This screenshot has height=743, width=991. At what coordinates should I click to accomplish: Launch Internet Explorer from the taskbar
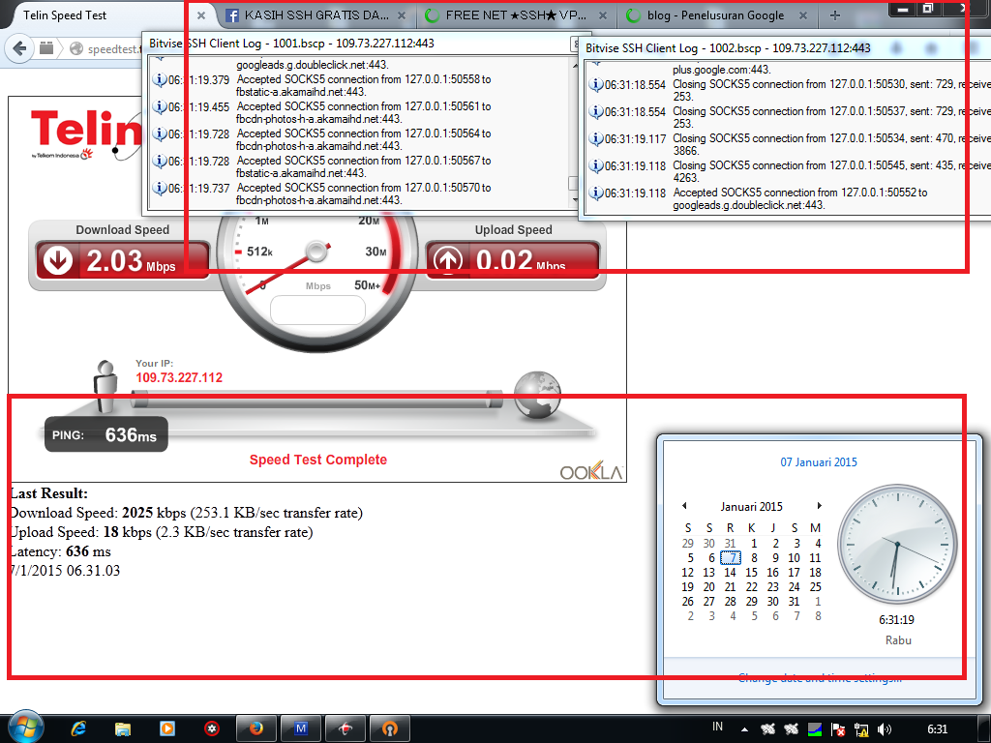78,729
